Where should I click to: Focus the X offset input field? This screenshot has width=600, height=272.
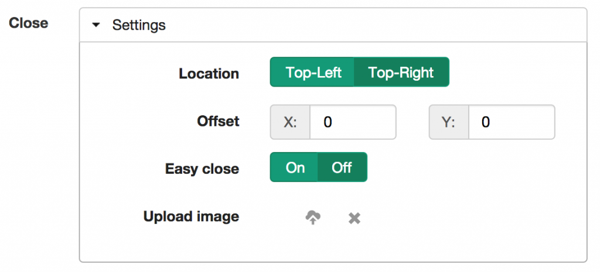pyautogui.click(x=353, y=122)
